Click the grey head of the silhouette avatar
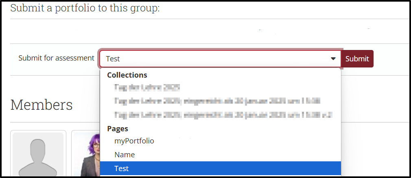 [37, 149]
